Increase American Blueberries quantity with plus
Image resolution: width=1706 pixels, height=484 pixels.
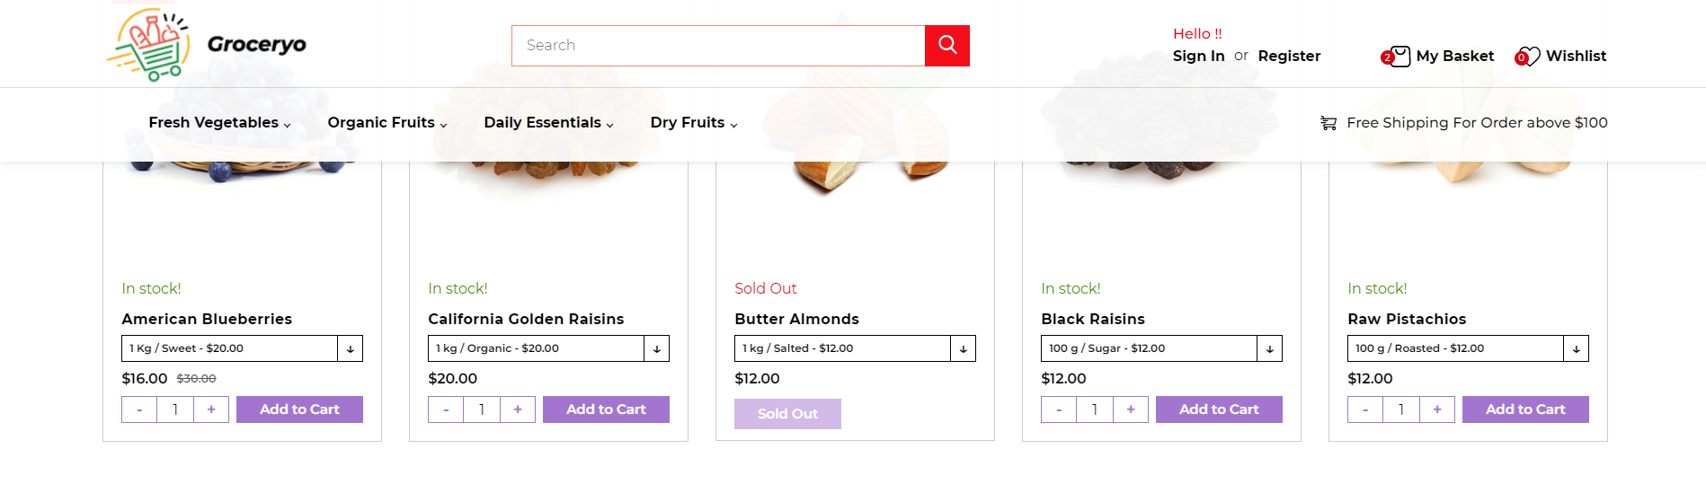tap(211, 409)
